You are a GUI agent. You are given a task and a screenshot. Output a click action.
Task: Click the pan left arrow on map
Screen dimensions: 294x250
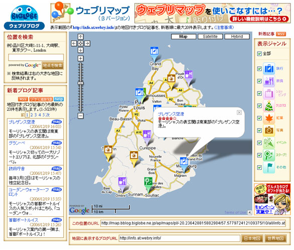[x=74, y=44]
